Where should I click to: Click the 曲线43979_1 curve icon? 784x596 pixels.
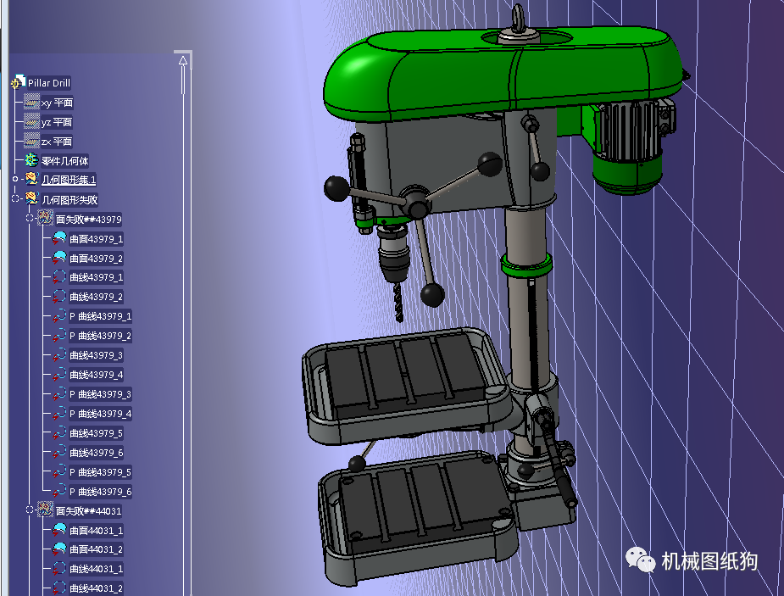click(59, 277)
